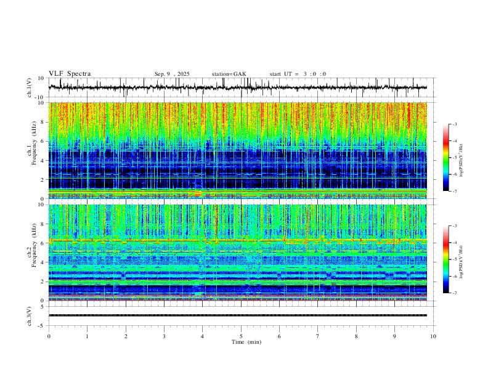Click the orange 6 kHz line in ch.2 spectrogram
This screenshot has height=377, width=488.
(x=237, y=240)
